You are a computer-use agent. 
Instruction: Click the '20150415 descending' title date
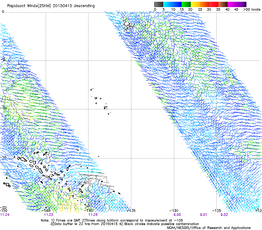click(x=74, y=6)
